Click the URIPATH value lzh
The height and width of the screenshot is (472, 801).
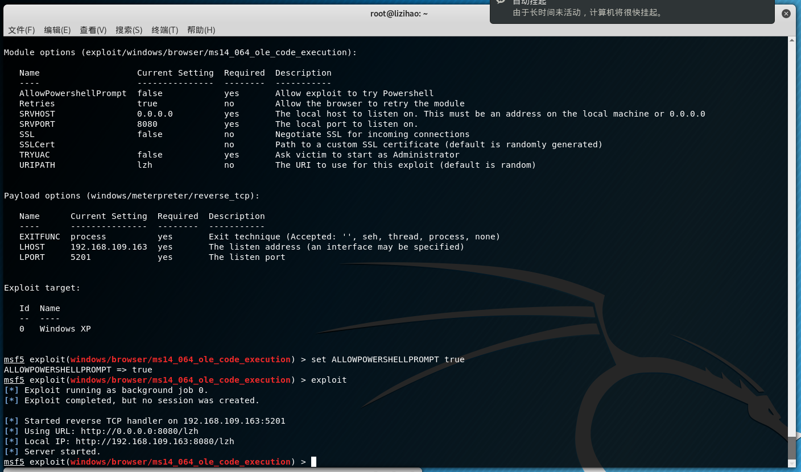144,165
